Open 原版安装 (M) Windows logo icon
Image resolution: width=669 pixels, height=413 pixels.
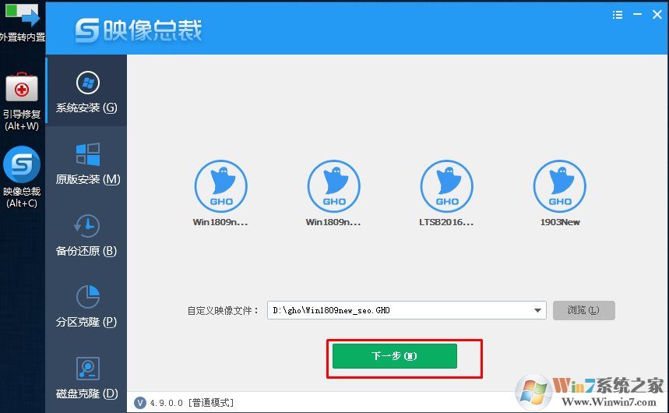pos(86,154)
